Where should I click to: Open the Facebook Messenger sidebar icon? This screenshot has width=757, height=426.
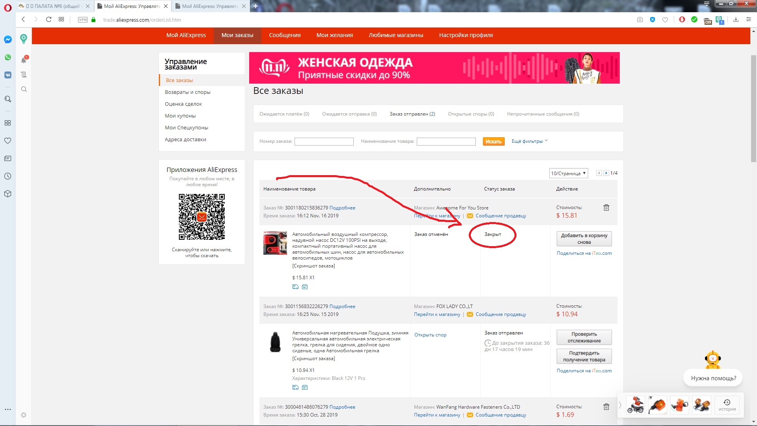tap(7, 39)
